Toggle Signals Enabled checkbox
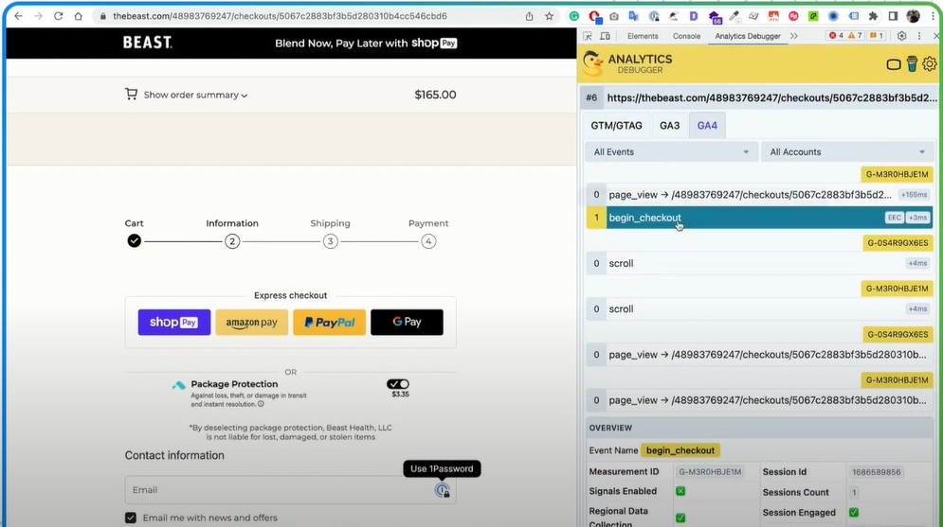 pos(680,491)
